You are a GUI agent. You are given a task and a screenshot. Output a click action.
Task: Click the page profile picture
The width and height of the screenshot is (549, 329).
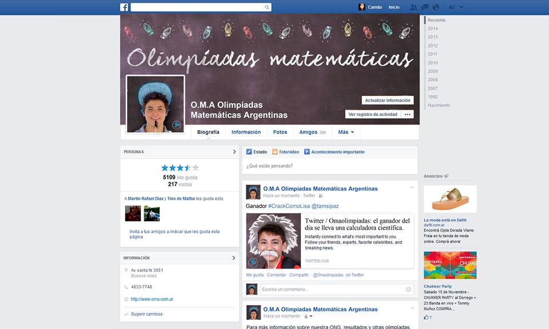(155, 104)
